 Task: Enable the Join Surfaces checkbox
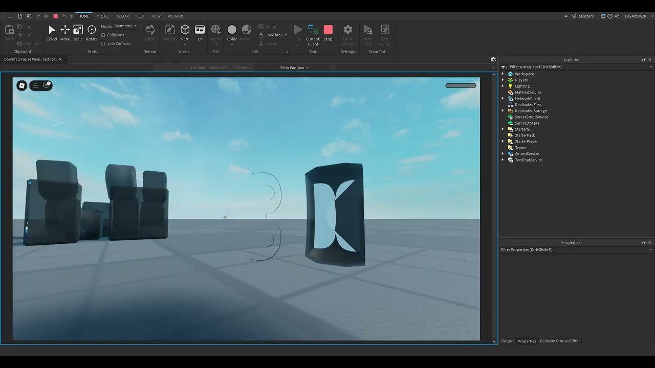click(x=103, y=43)
